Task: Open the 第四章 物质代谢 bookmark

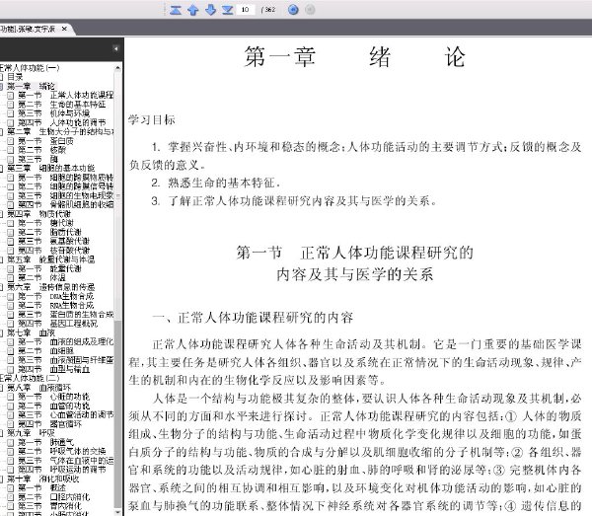Action: point(38,214)
